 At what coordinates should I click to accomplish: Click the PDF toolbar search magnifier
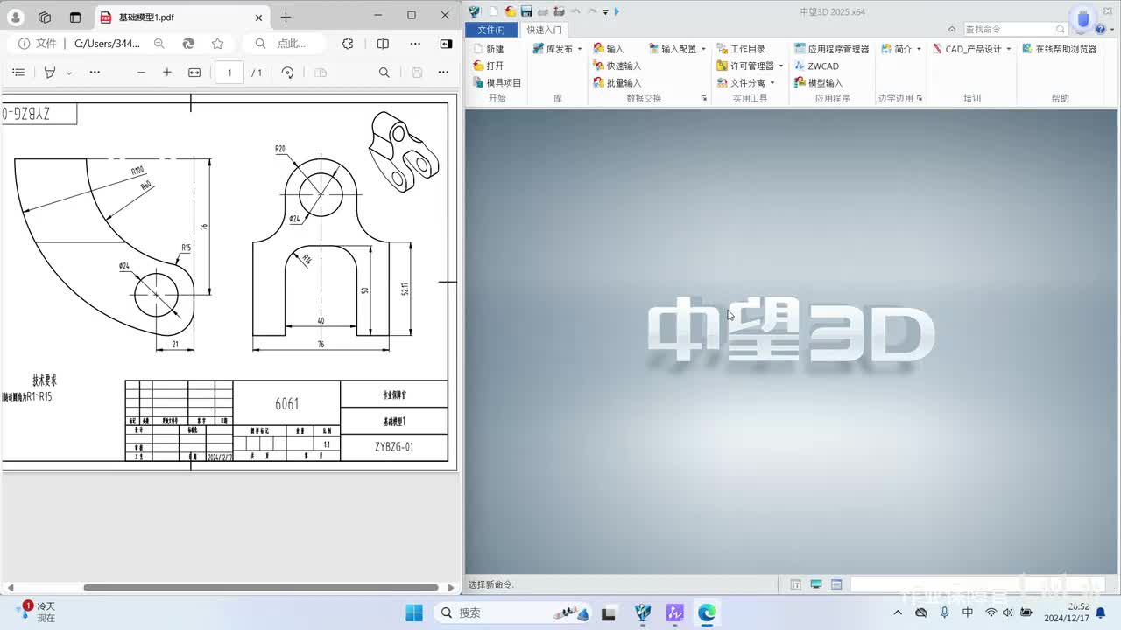click(384, 73)
